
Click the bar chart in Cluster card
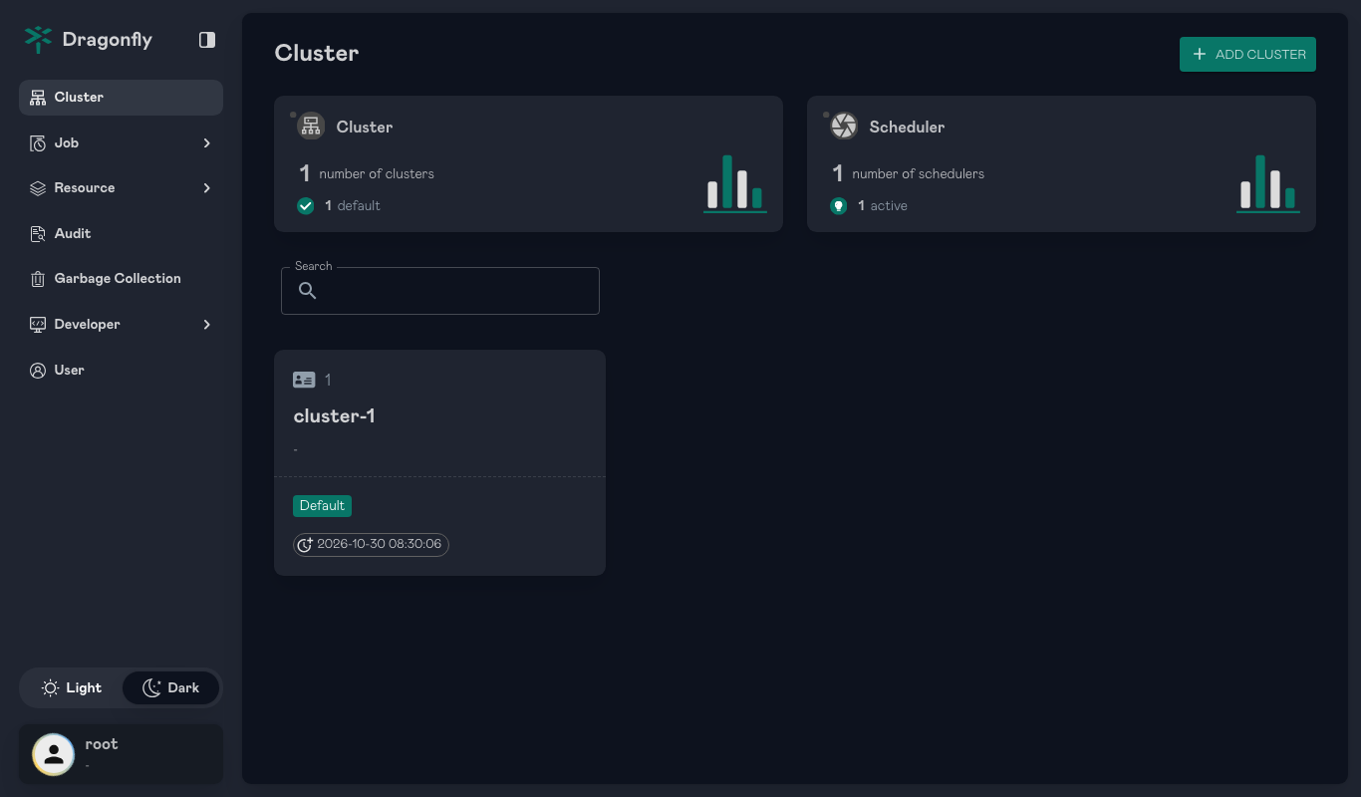tap(735, 183)
